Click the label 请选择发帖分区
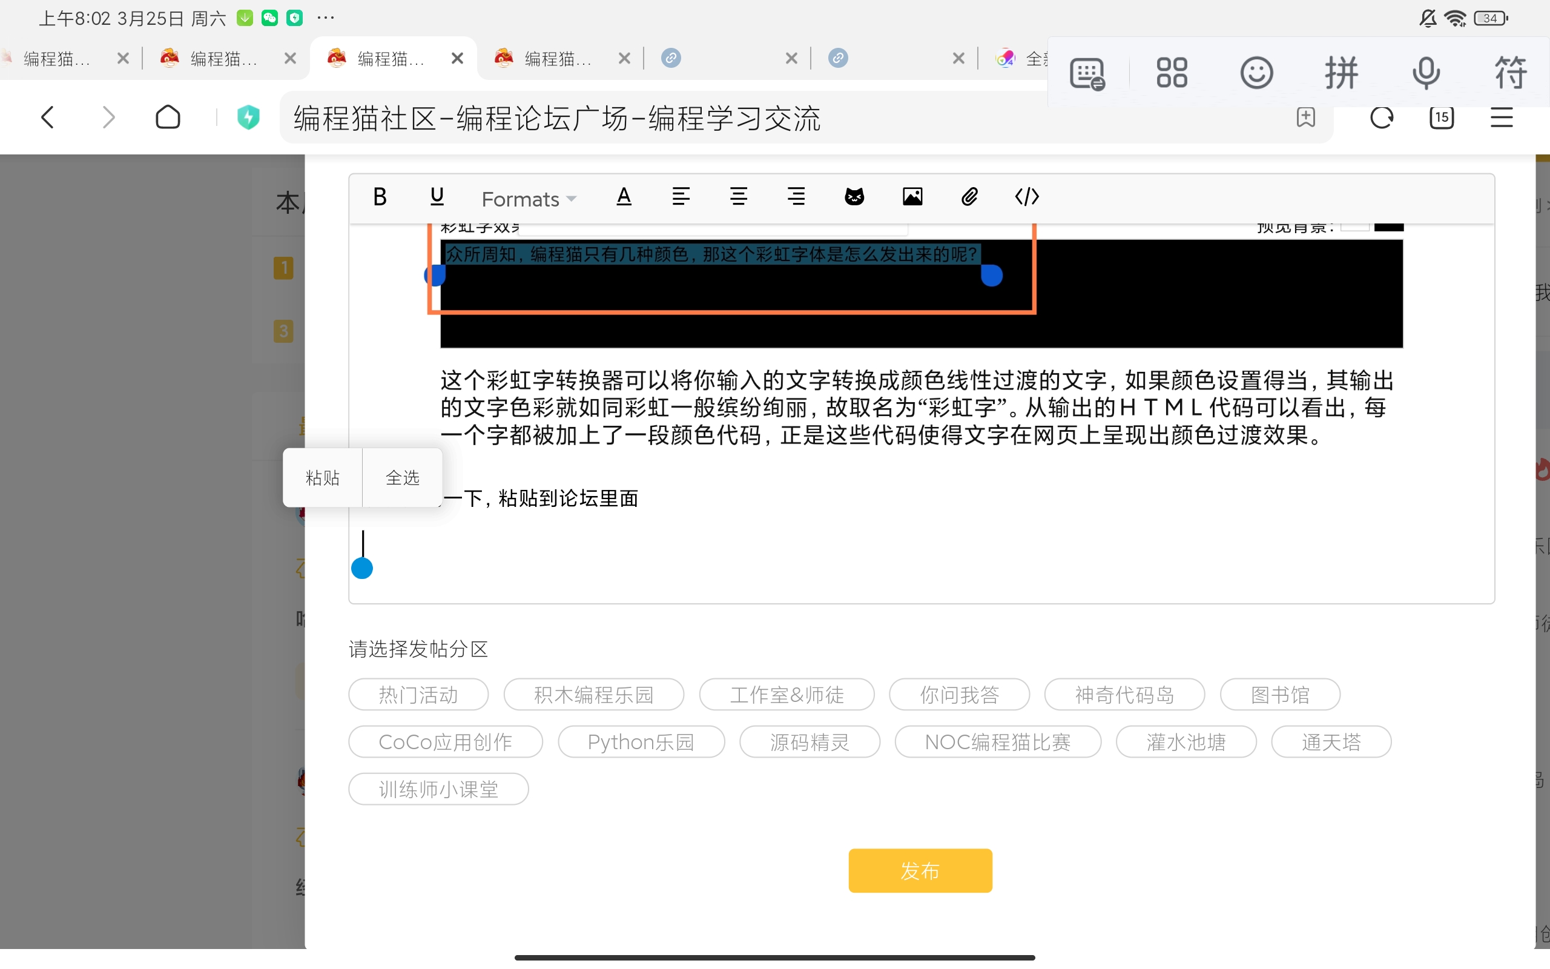This screenshot has height=969, width=1550. tap(418, 649)
